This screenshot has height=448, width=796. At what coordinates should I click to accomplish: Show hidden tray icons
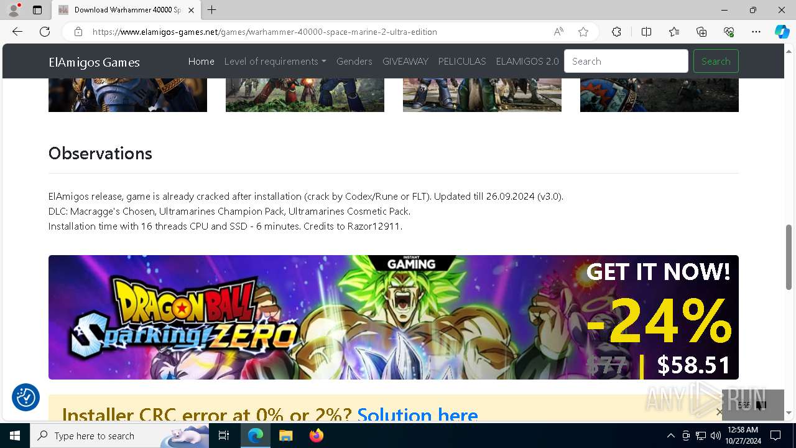pyautogui.click(x=670, y=436)
